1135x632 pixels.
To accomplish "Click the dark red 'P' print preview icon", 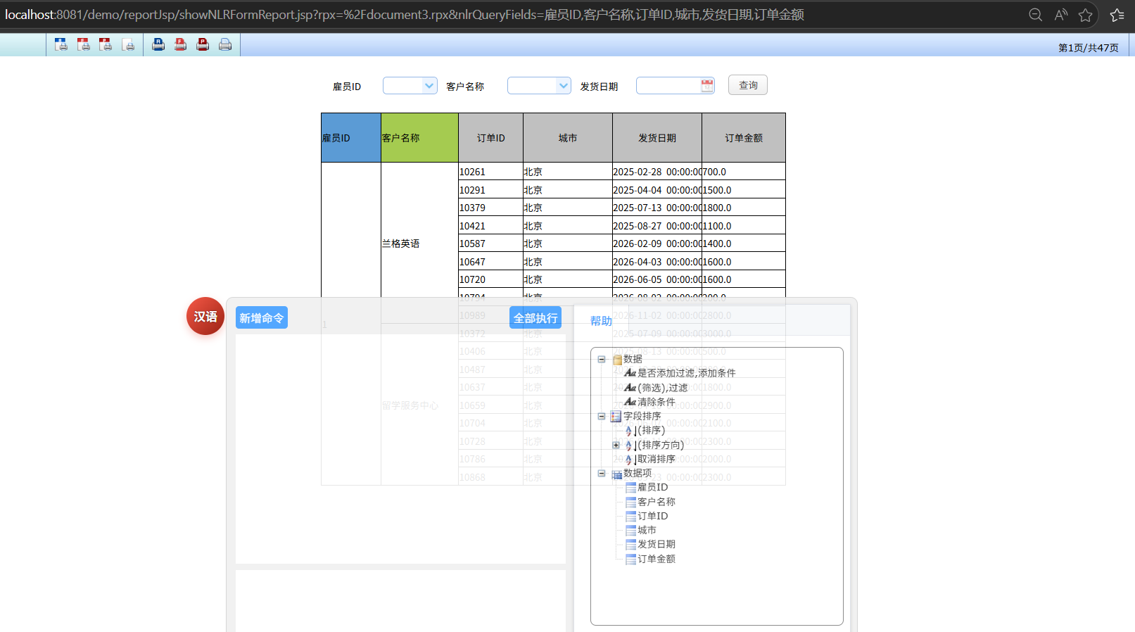I will (106, 45).
